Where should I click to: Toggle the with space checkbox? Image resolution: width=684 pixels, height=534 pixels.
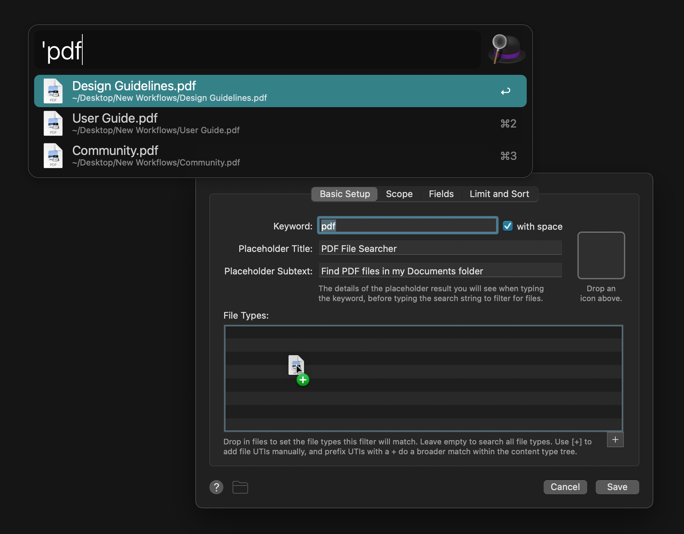[508, 226]
